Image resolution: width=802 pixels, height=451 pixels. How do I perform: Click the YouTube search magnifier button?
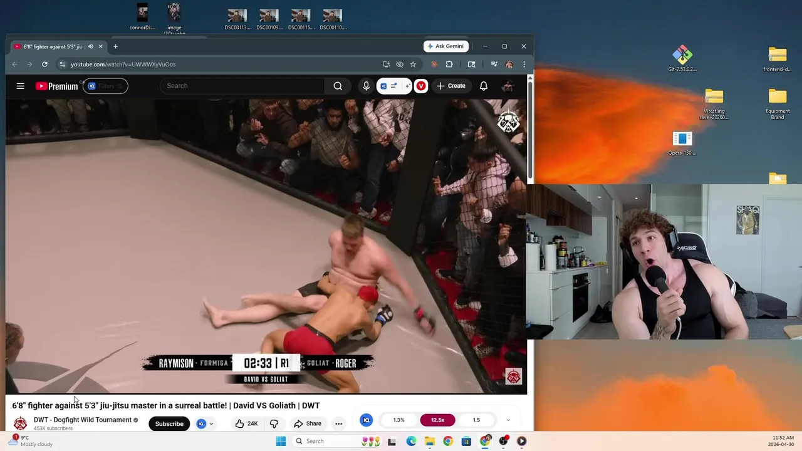[338, 86]
